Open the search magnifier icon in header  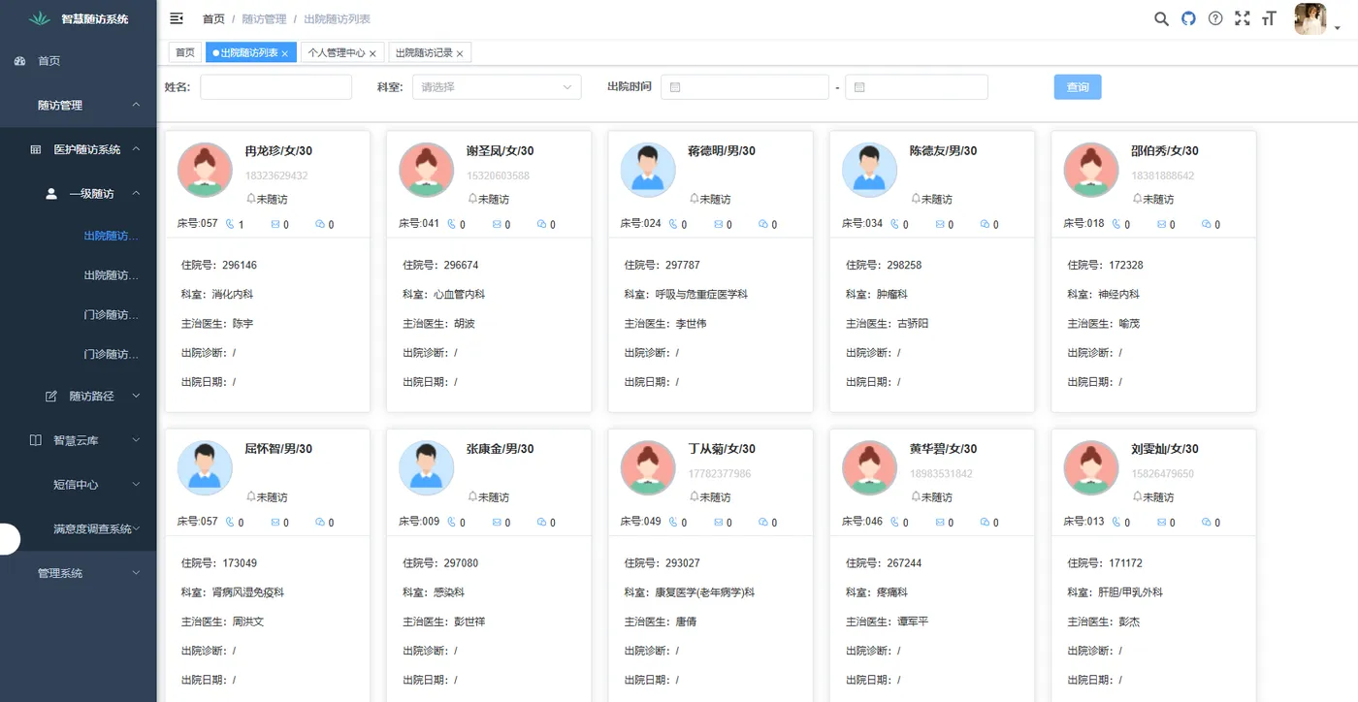(x=1161, y=18)
